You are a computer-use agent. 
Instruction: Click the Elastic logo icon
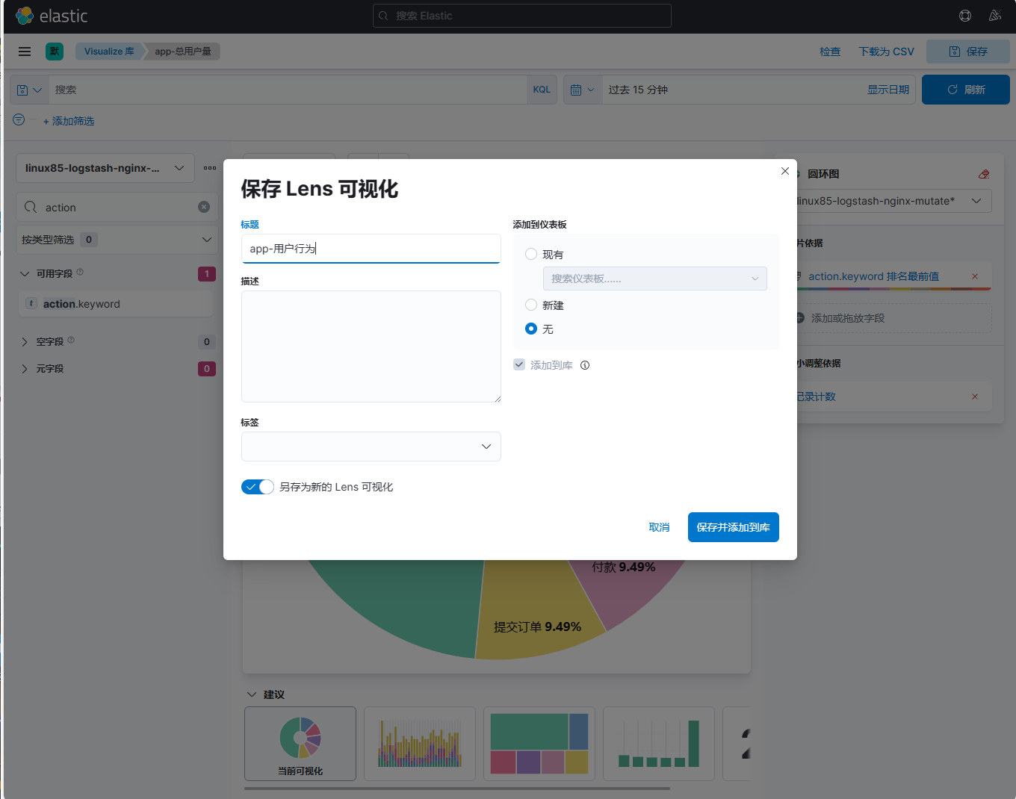25,16
